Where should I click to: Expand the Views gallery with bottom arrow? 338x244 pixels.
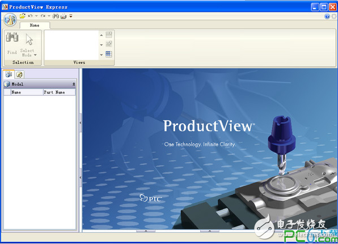(x=102, y=55)
